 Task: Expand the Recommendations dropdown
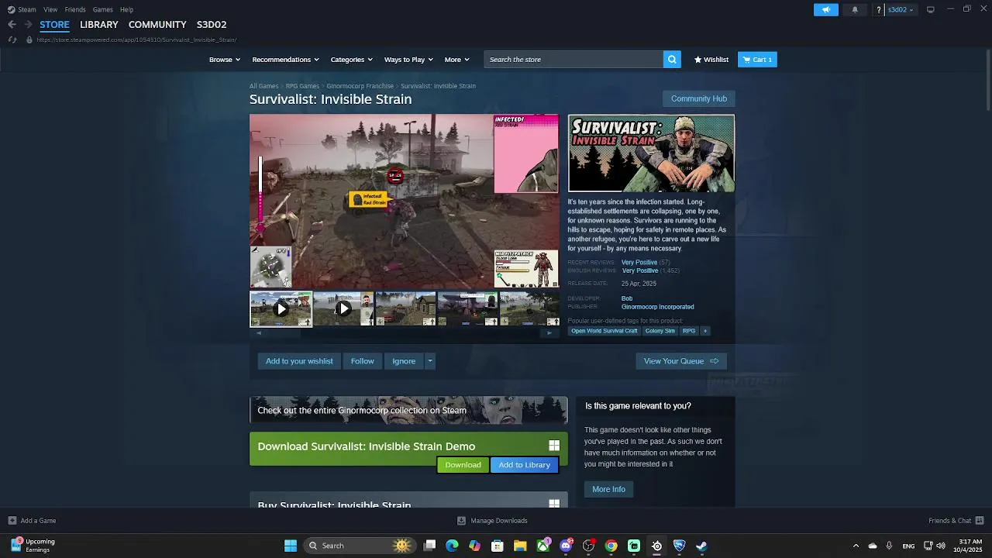pyautogui.click(x=286, y=59)
